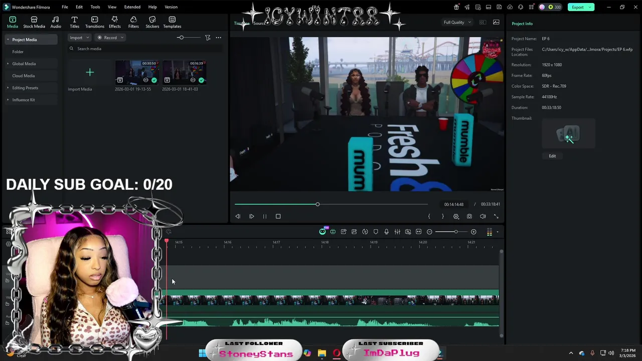Click the Import Media plus tile

tap(90, 73)
